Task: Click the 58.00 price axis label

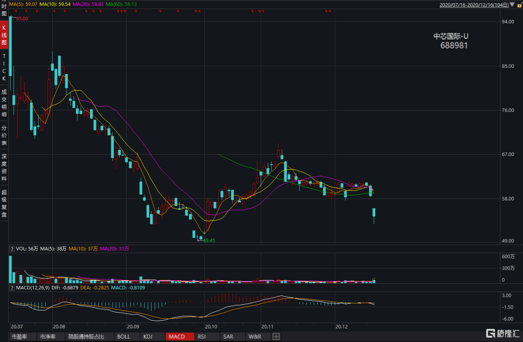Action: tap(508, 199)
